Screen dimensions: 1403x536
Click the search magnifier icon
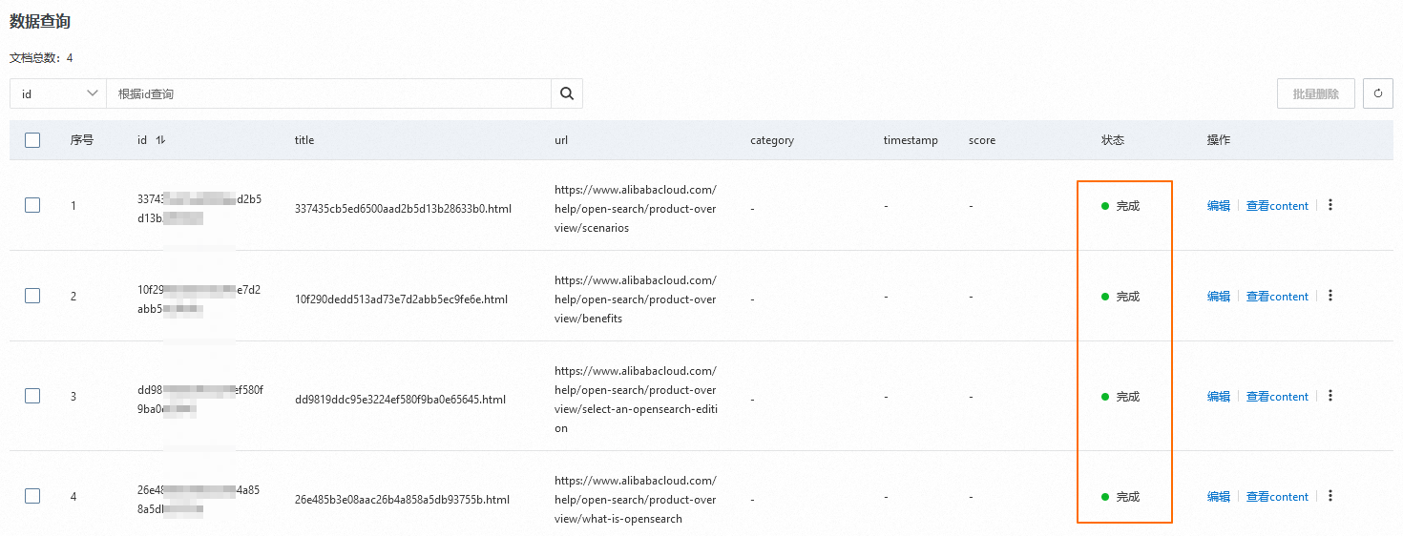pos(566,93)
